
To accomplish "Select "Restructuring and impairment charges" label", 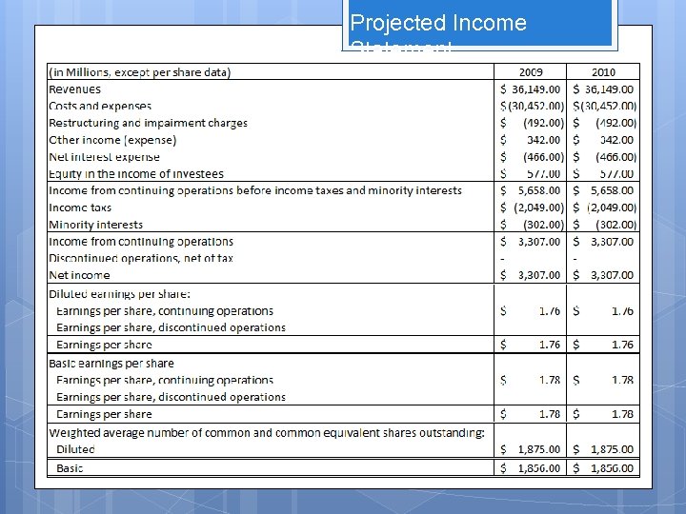I will point(148,123).
